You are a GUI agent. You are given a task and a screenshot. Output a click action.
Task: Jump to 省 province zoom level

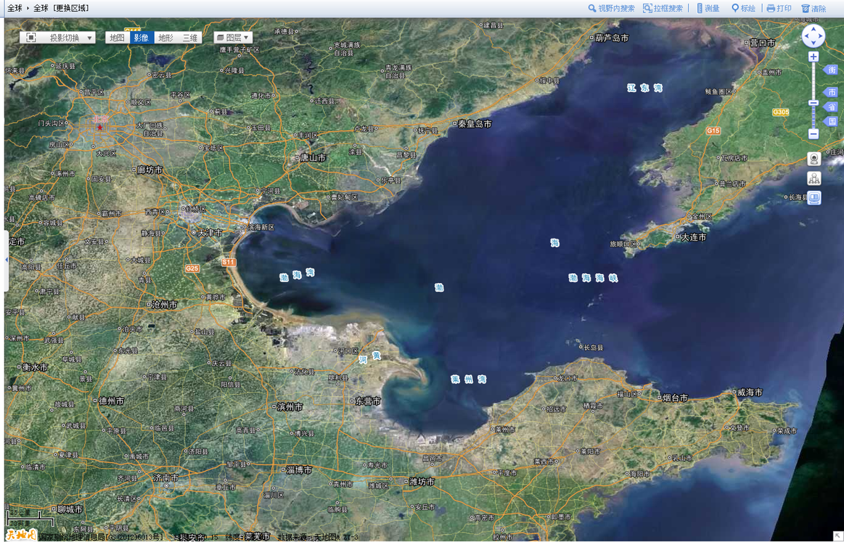click(x=832, y=107)
